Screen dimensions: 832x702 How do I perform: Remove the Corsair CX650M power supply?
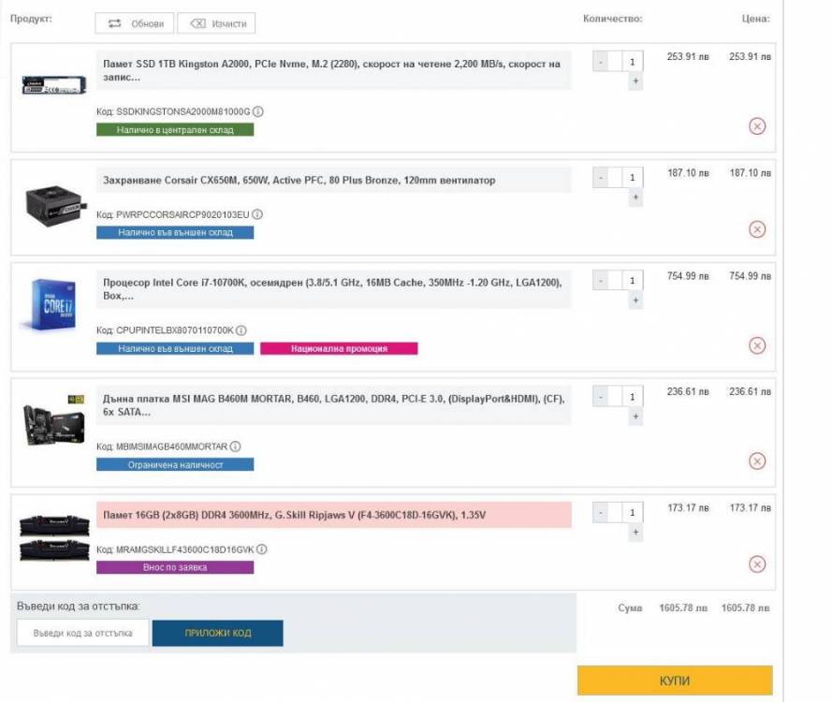coord(756,229)
